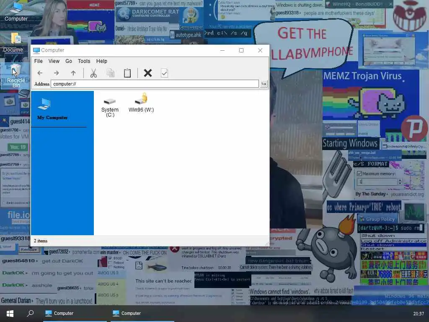Select the Recycle Bin desktop icon

coord(16,76)
